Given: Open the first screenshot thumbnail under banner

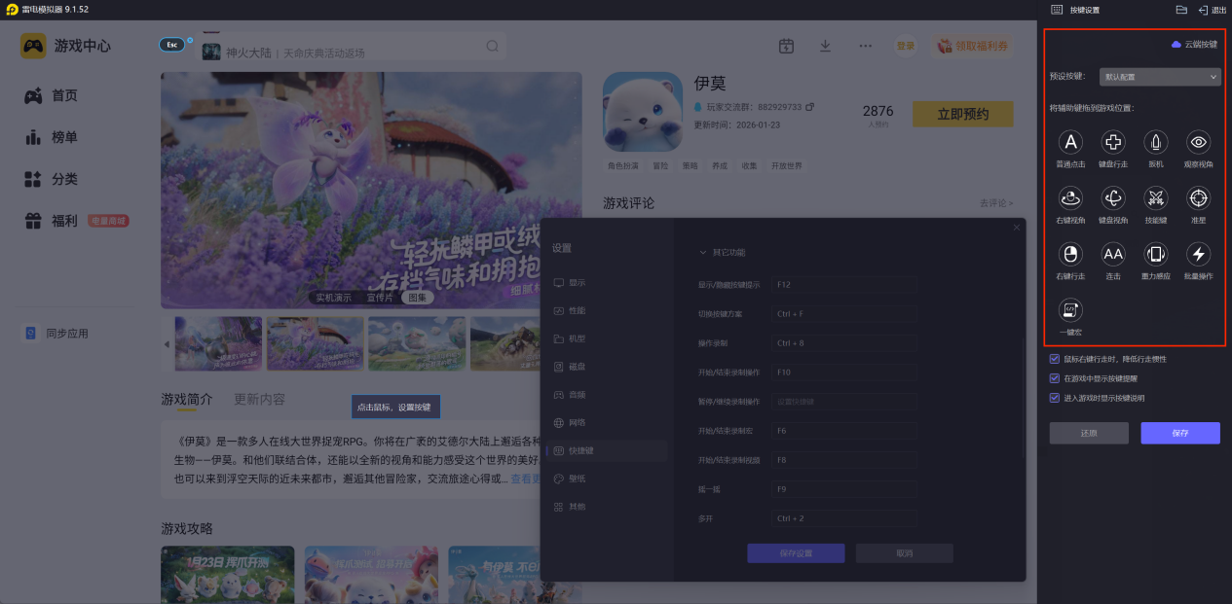Looking at the screenshot, I should click(x=218, y=343).
